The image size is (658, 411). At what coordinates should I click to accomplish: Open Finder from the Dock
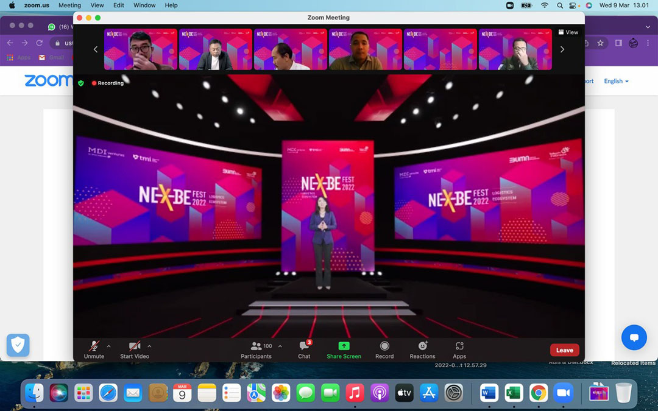(34, 393)
